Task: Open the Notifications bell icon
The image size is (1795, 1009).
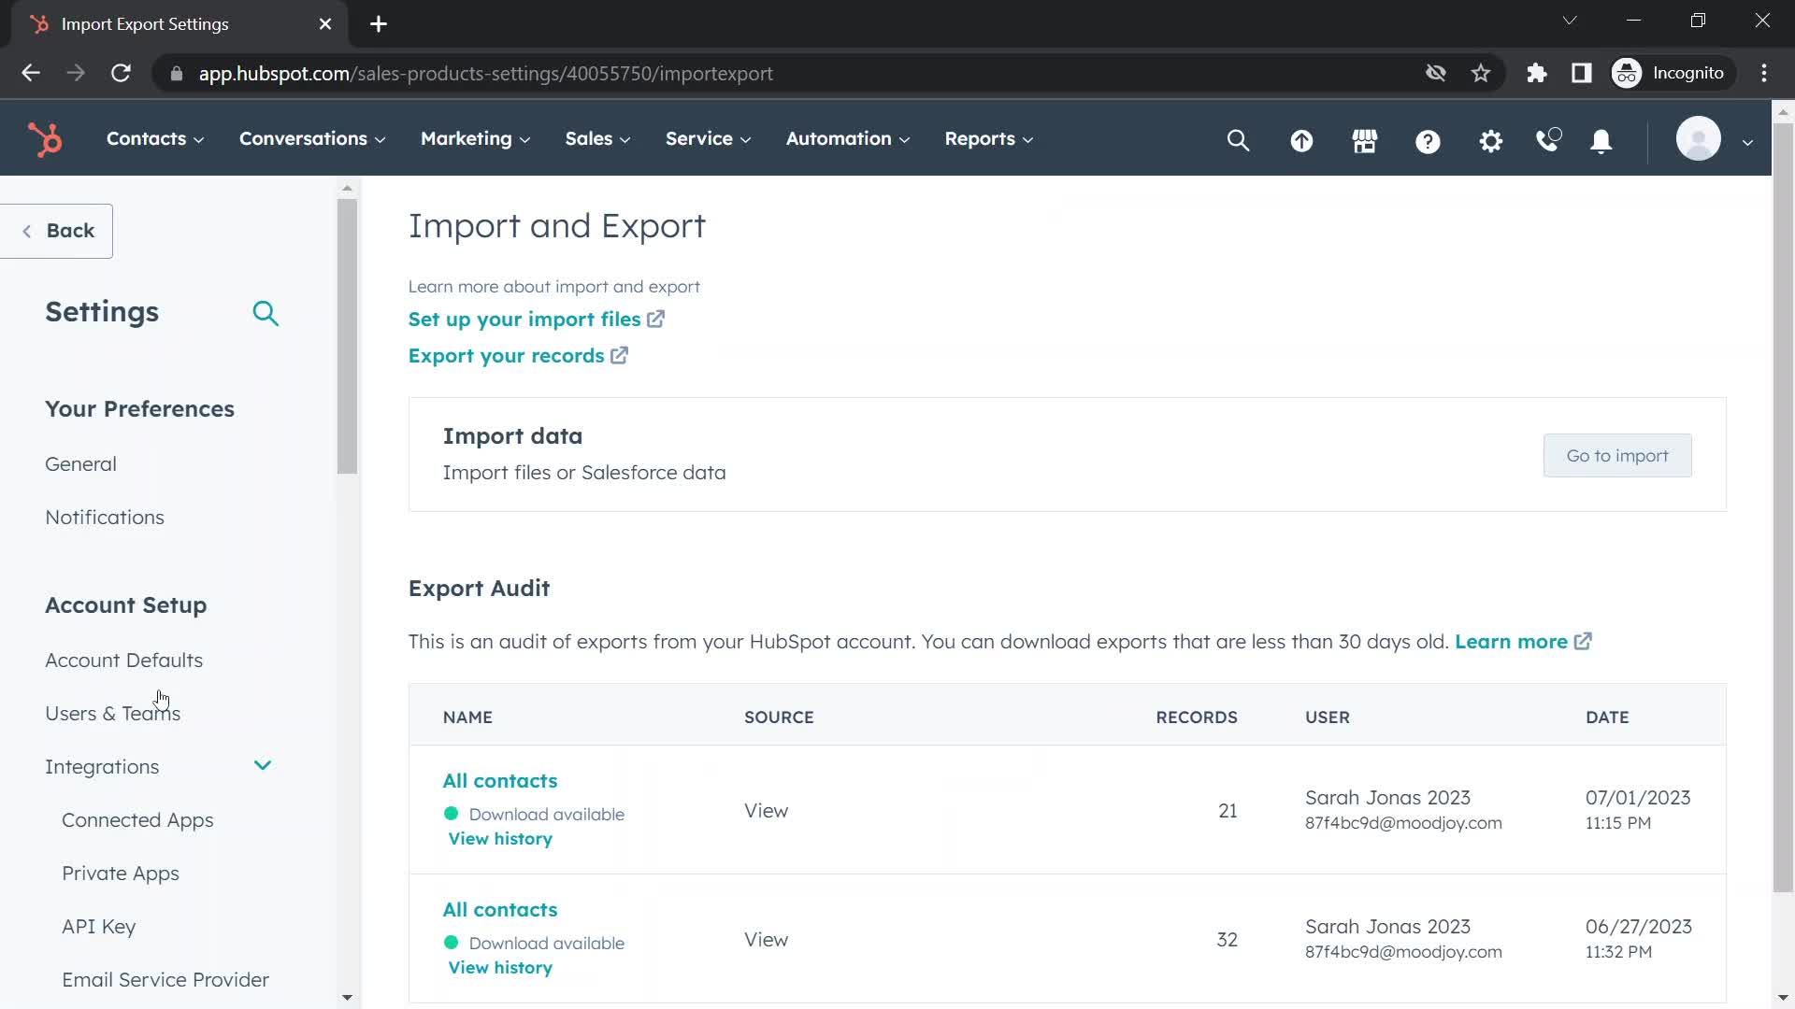Action: tap(1601, 141)
